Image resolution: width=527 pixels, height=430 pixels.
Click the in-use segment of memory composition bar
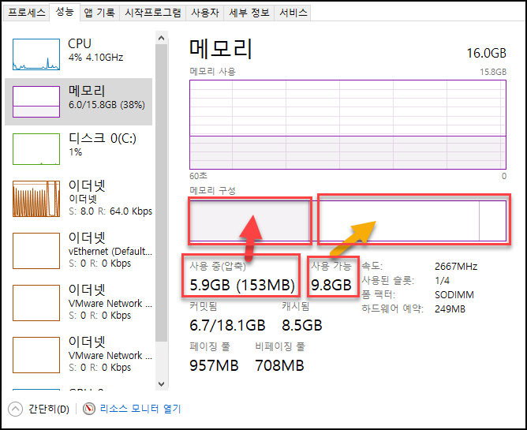(250, 221)
